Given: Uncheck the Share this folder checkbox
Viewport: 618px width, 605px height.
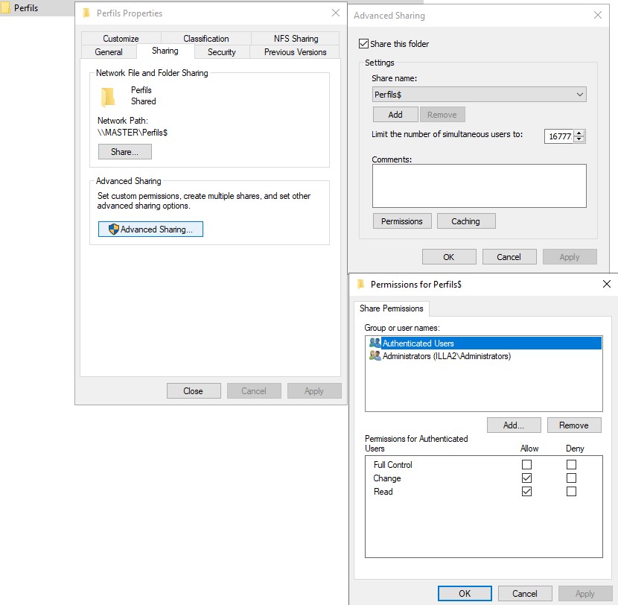Looking at the screenshot, I should click(364, 44).
